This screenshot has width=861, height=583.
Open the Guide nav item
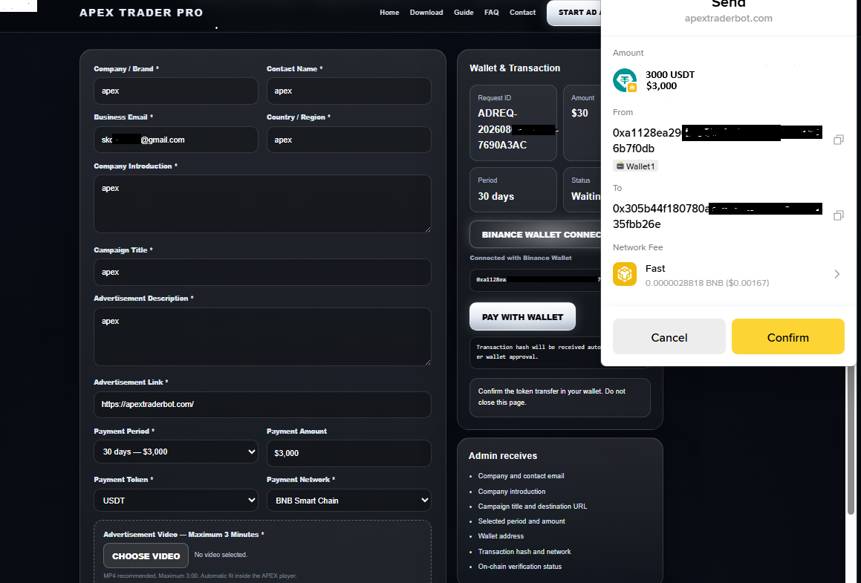464,12
